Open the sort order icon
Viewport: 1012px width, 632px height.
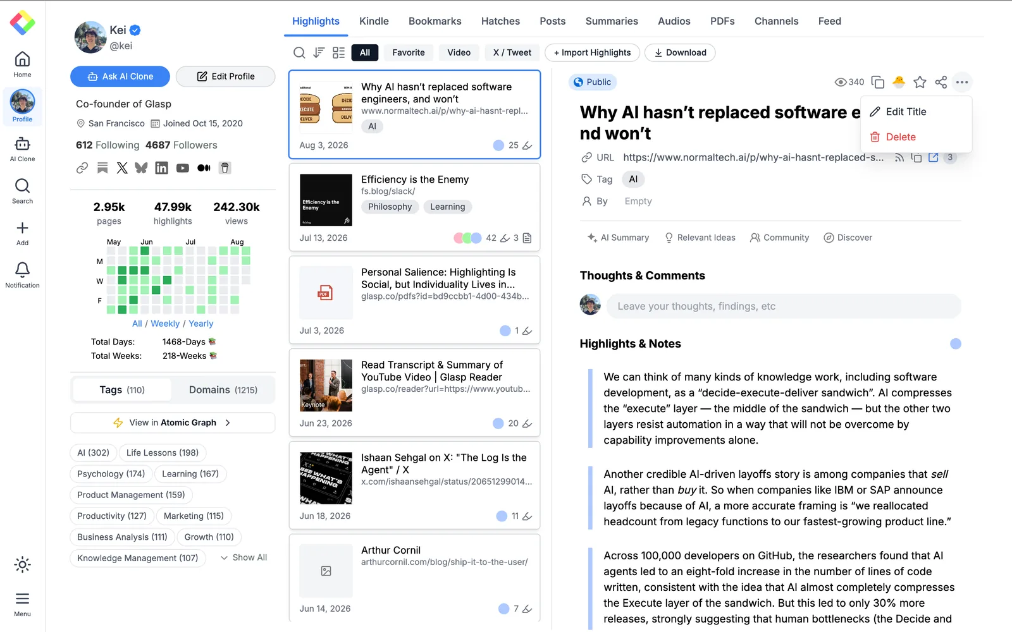coord(319,52)
